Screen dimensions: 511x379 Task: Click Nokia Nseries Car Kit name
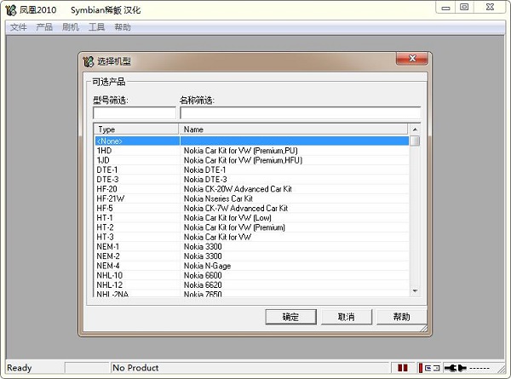pyautogui.click(x=218, y=198)
